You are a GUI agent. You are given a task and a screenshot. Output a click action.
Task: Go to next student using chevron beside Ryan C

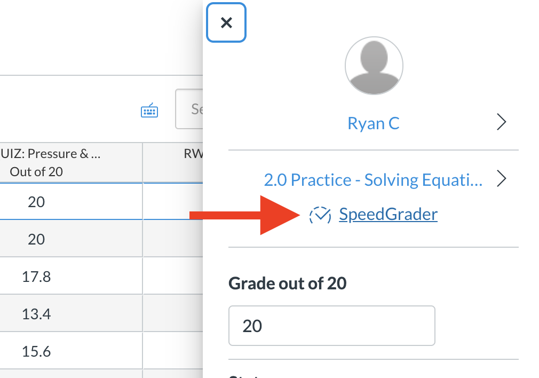[x=501, y=123]
